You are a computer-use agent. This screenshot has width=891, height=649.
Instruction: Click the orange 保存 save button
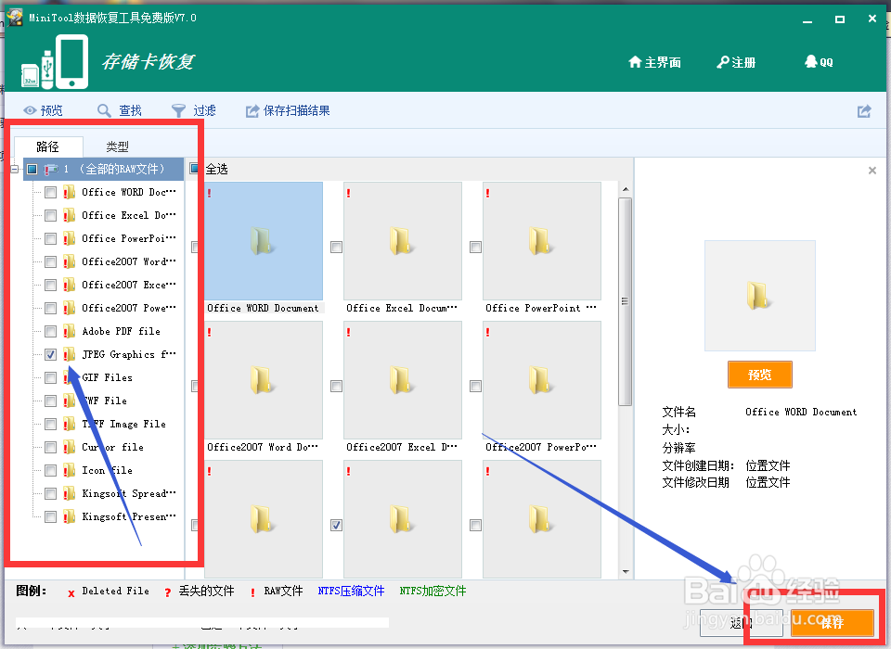click(832, 623)
